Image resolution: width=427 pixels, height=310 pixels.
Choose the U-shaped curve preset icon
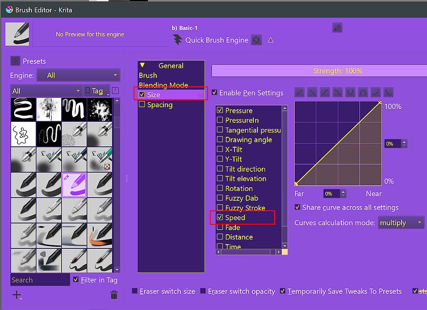pos(350,93)
